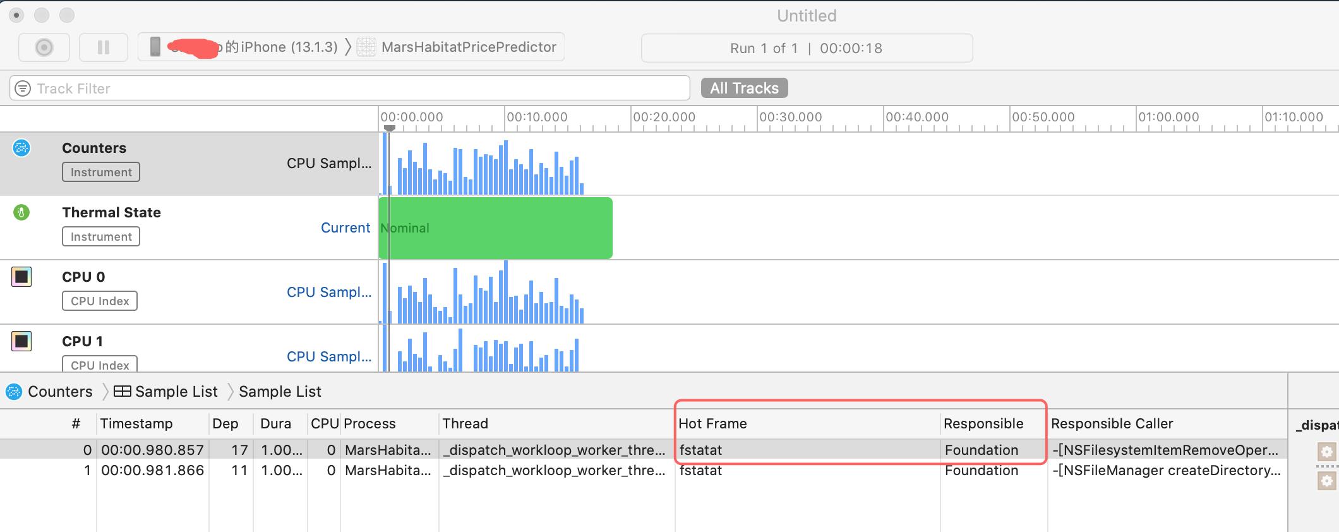1339x532 pixels.
Task: Focus the Track Filter field
Action: pos(349,88)
